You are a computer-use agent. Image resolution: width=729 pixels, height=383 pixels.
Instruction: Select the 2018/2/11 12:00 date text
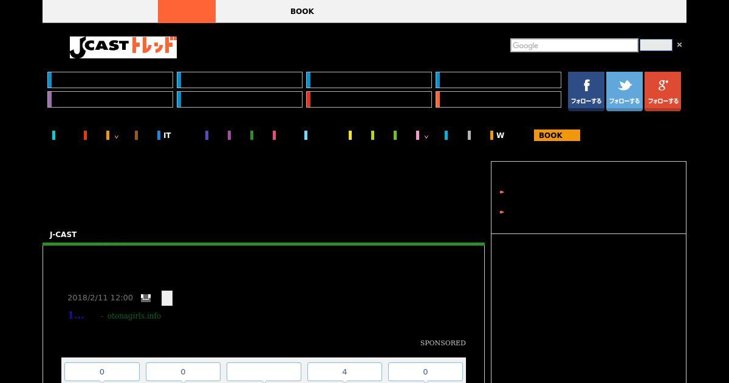pos(100,298)
